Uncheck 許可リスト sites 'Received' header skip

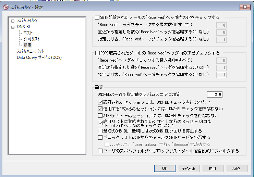pyautogui.click(x=100, y=123)
